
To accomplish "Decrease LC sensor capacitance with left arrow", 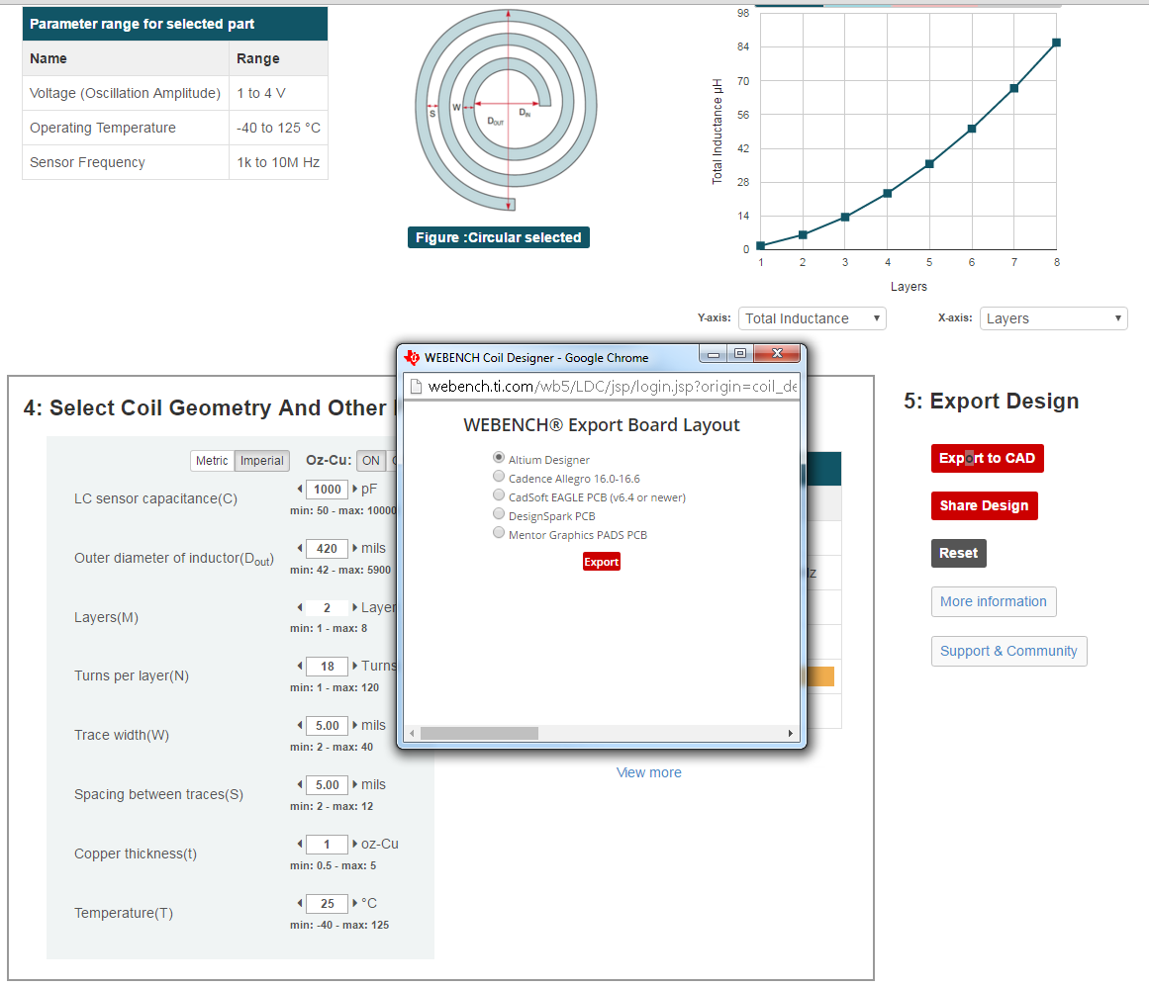I will 300,489.
